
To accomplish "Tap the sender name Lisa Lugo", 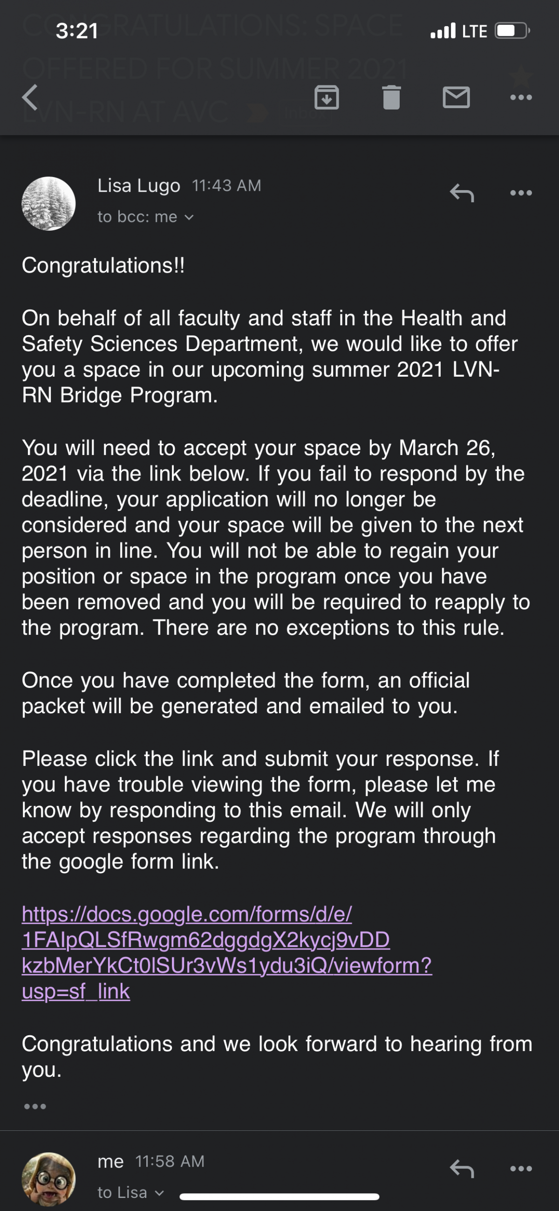I will [138, 185].
